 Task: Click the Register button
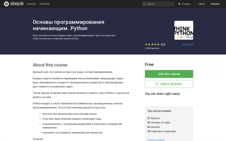pos(215,4)
